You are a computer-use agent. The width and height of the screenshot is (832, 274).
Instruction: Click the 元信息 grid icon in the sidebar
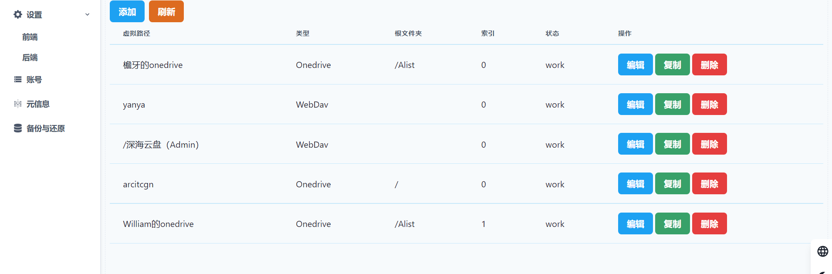pos(18,104)
